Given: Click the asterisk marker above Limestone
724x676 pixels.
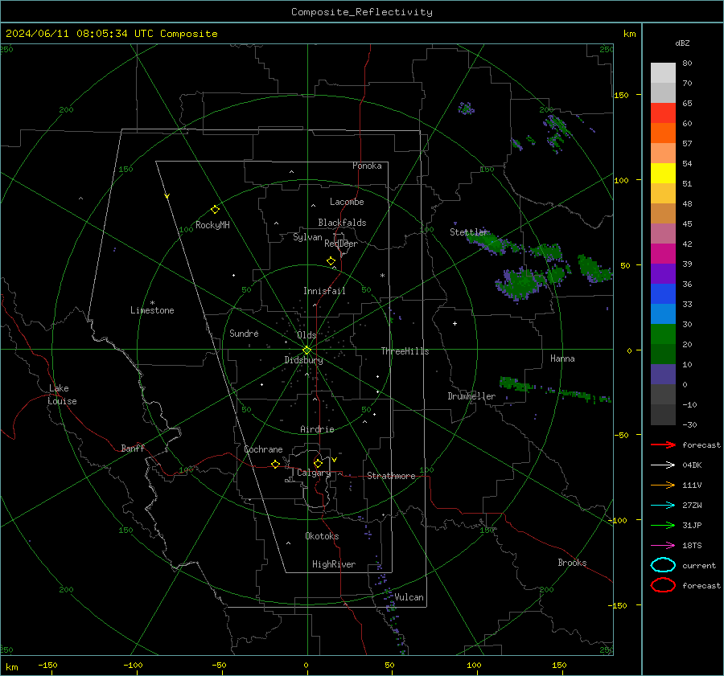Looking at the screenshot, I should [152, 303].
